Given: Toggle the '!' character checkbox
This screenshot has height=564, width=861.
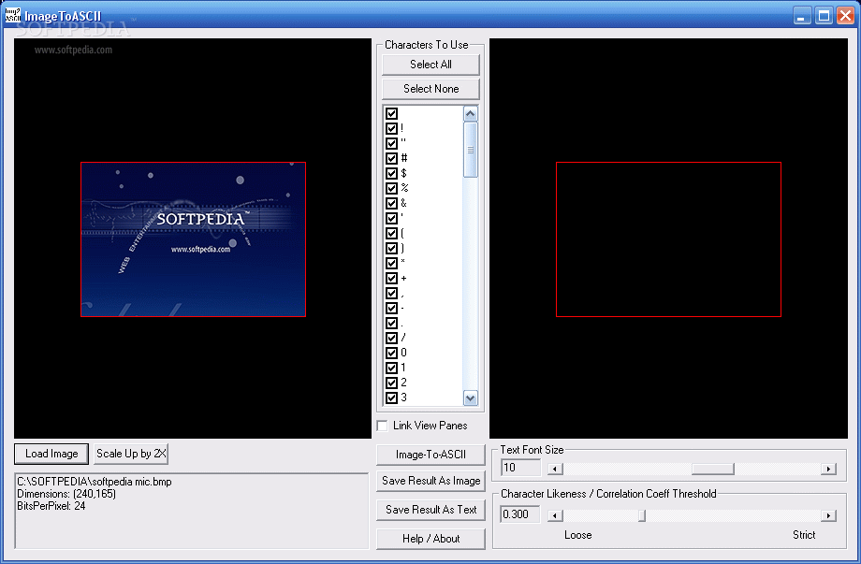Looking at the screenshot, I should (x=391, y=128).
